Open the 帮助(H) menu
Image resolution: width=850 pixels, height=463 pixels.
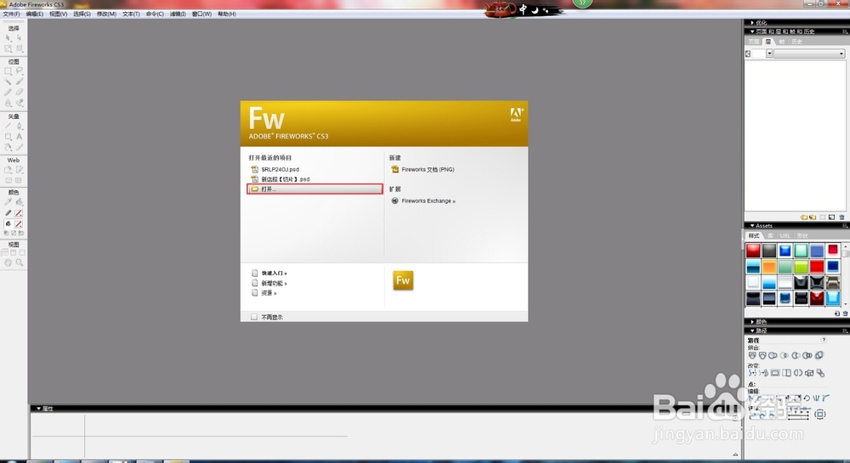227,14
